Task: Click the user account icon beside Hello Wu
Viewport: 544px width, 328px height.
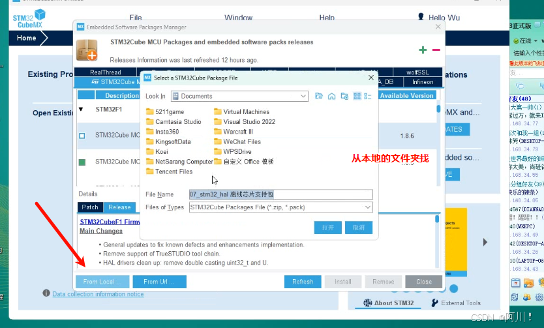Action: pos(421,17)
